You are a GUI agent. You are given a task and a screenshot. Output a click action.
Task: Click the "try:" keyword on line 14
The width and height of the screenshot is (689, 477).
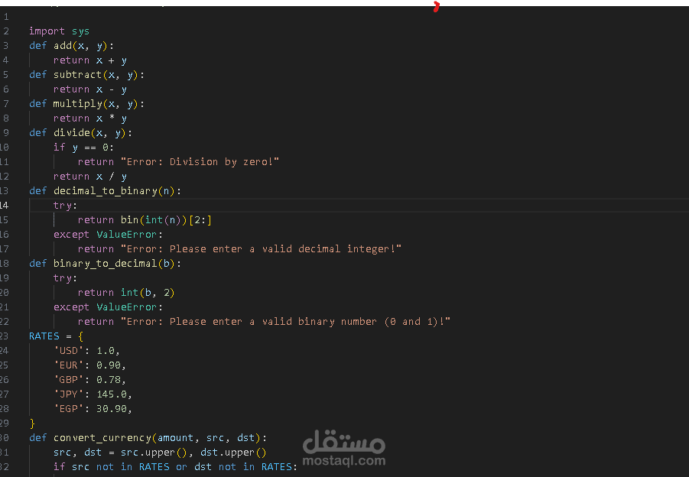pos(65,205)
